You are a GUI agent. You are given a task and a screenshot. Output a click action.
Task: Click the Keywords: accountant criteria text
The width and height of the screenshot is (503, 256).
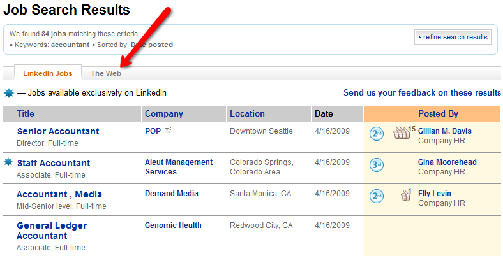click(52, 45)
